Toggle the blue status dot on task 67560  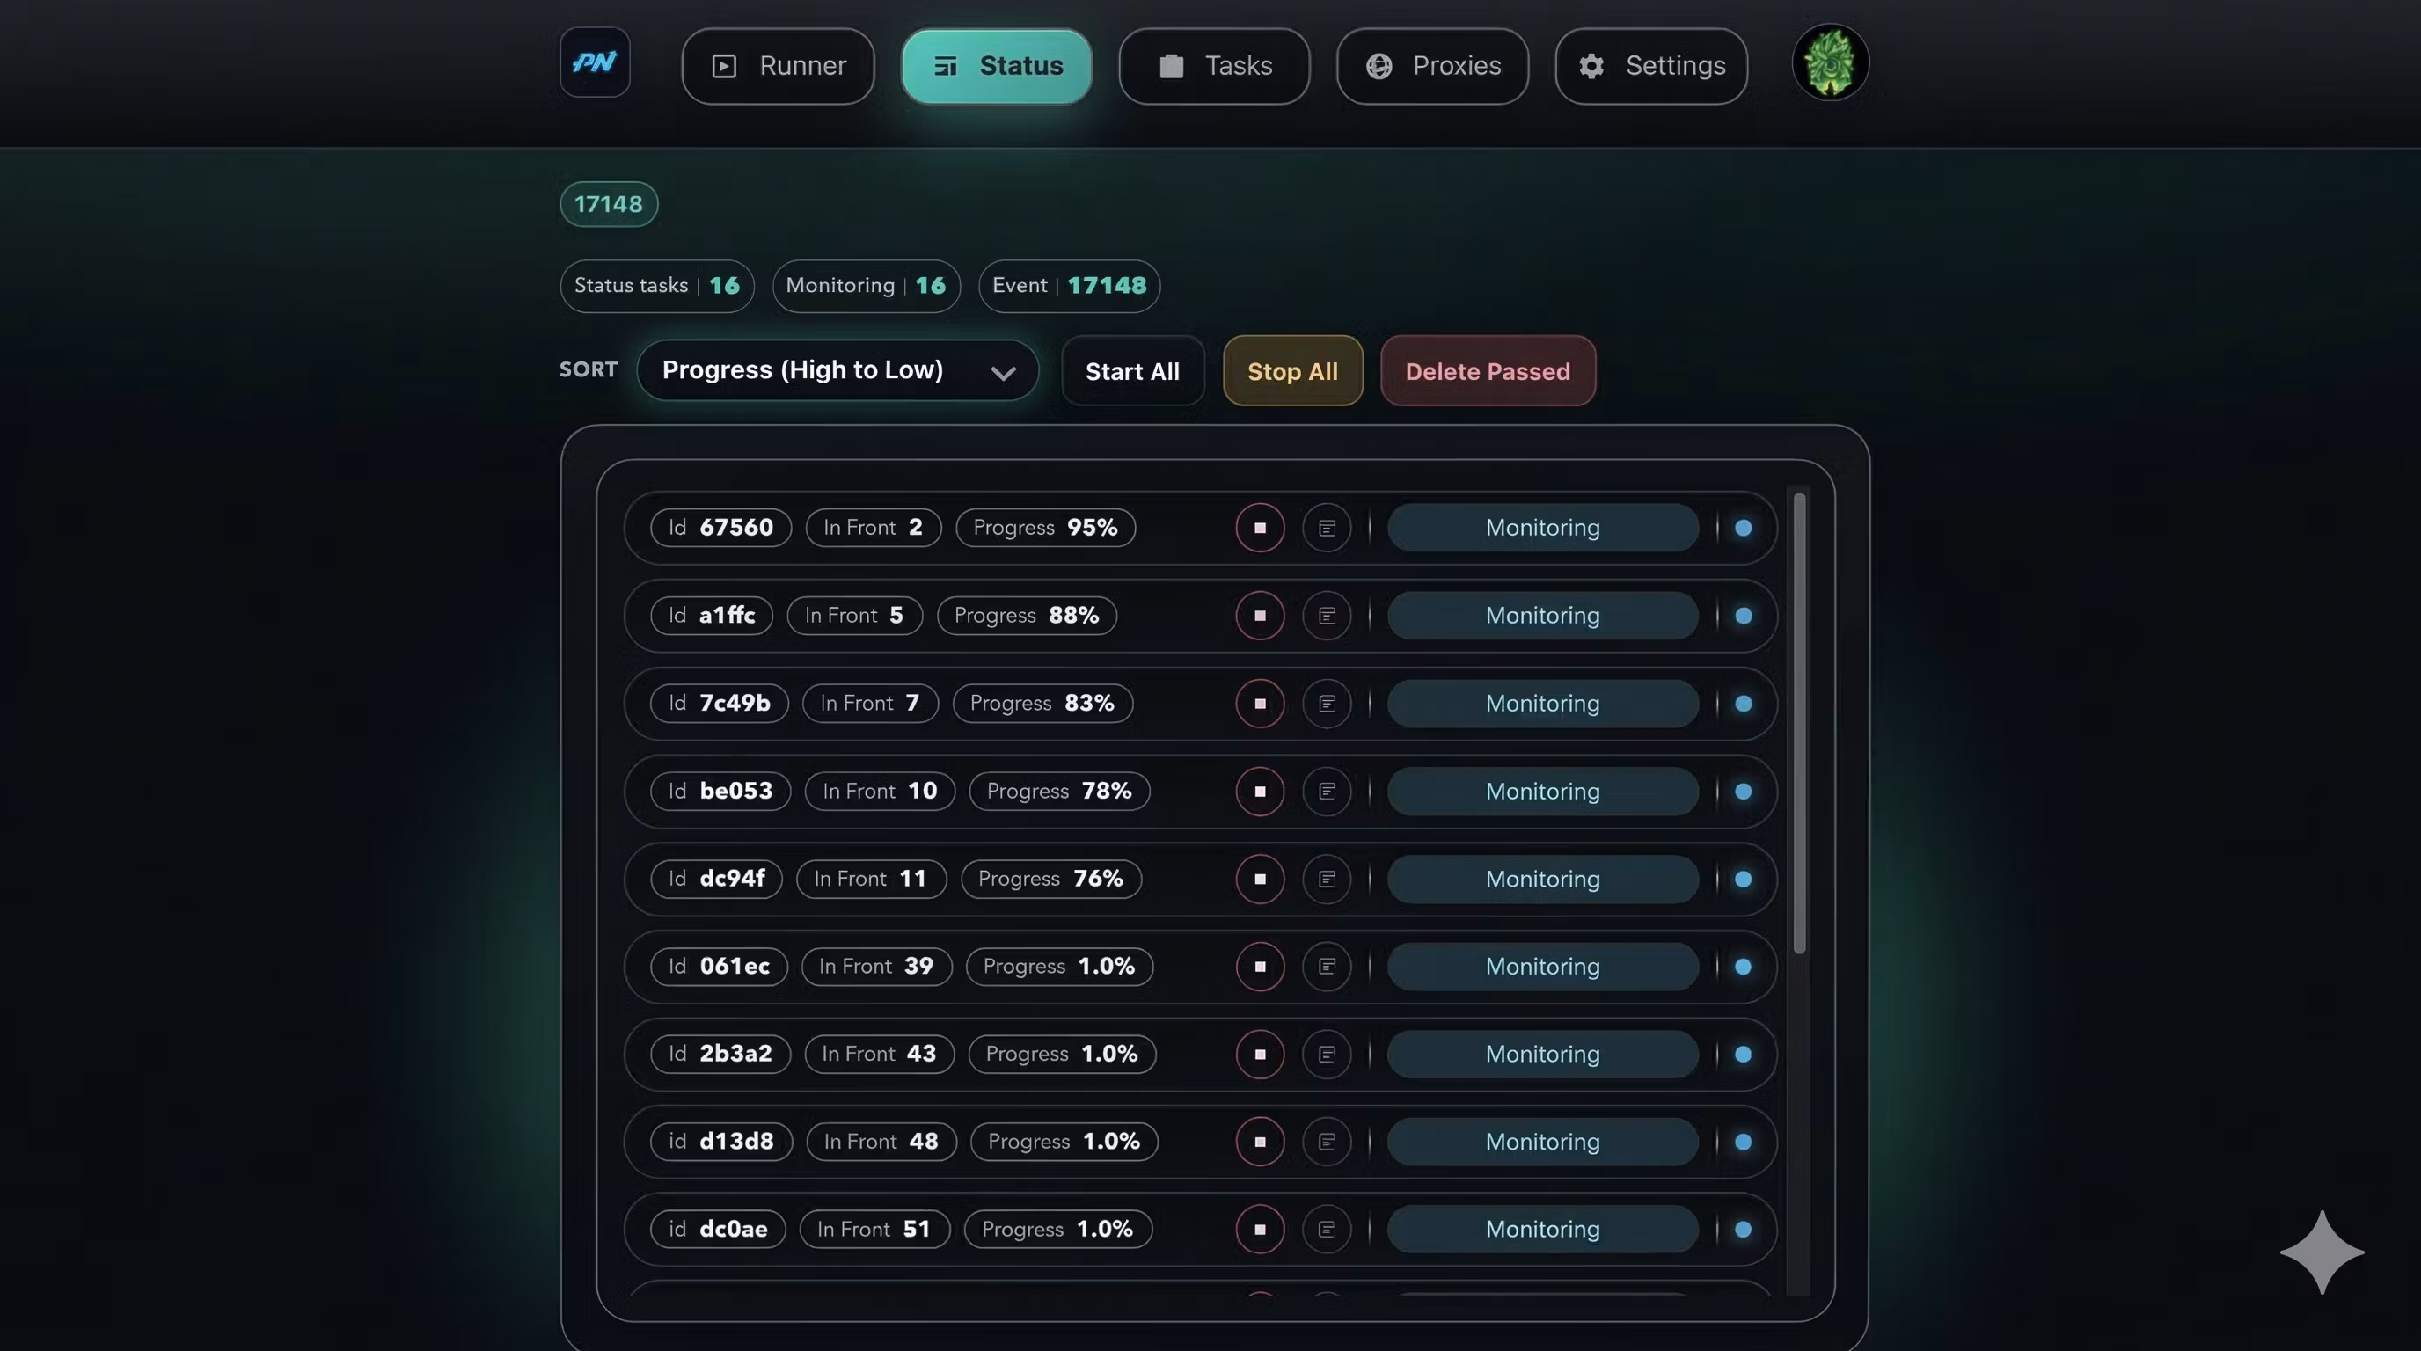pos(1744,527)
